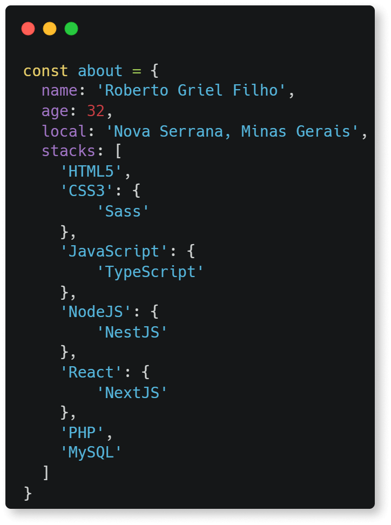The image size is (391, 525).
Task: Click the 'JavaScript' key
Action: pos(114,252)
